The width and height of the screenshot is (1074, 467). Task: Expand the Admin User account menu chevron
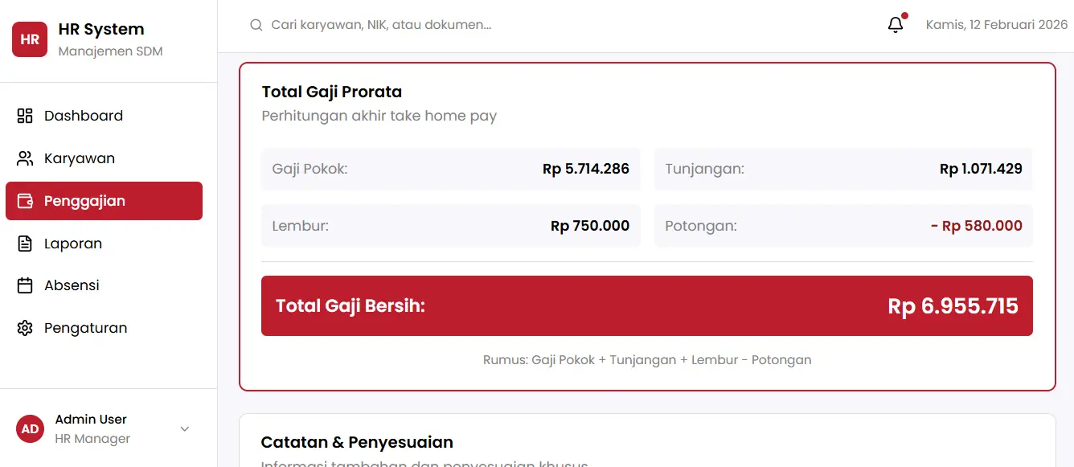[x=185, y=428]
